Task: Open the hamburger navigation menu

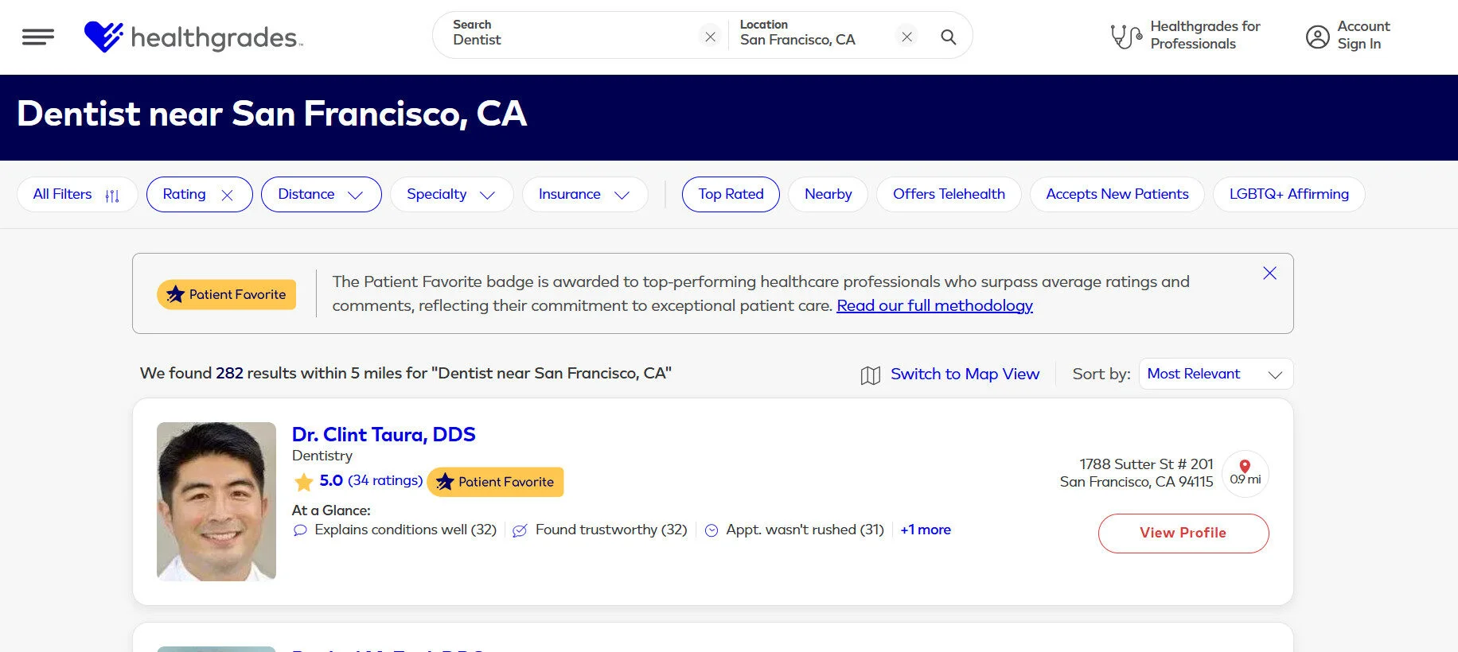Action: tap(38, 37)
